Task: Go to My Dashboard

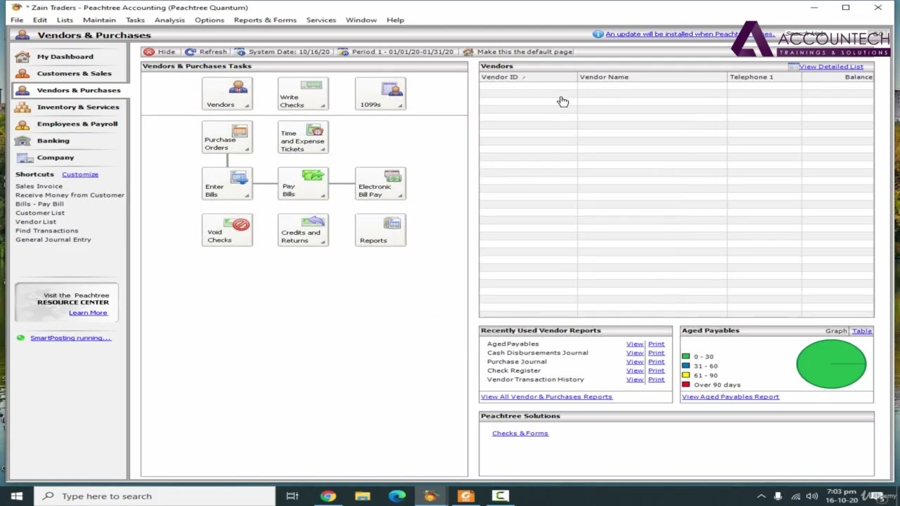Action: [x=65, y=56]
